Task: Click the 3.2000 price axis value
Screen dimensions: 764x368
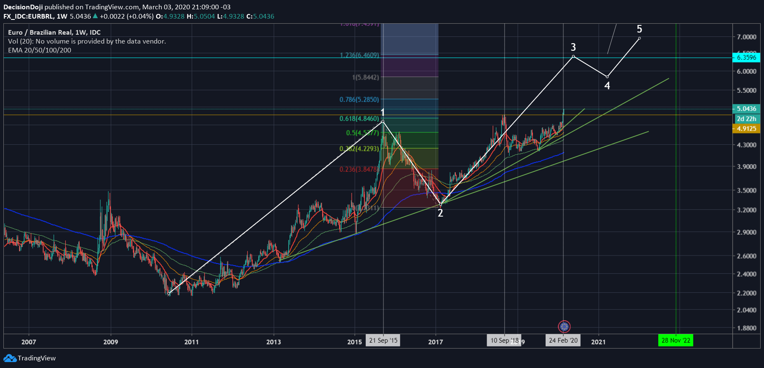Action: (x=747, y=210)
